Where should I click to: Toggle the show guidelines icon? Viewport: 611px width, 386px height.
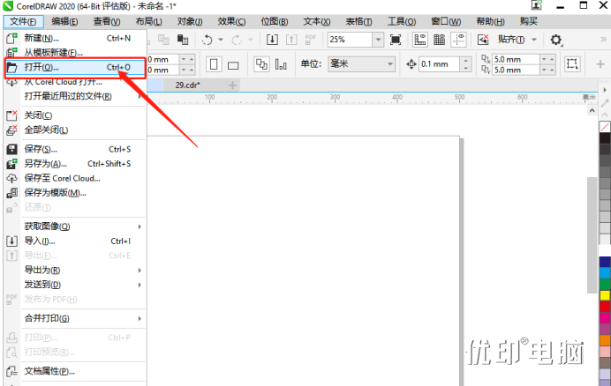[458, 40]
